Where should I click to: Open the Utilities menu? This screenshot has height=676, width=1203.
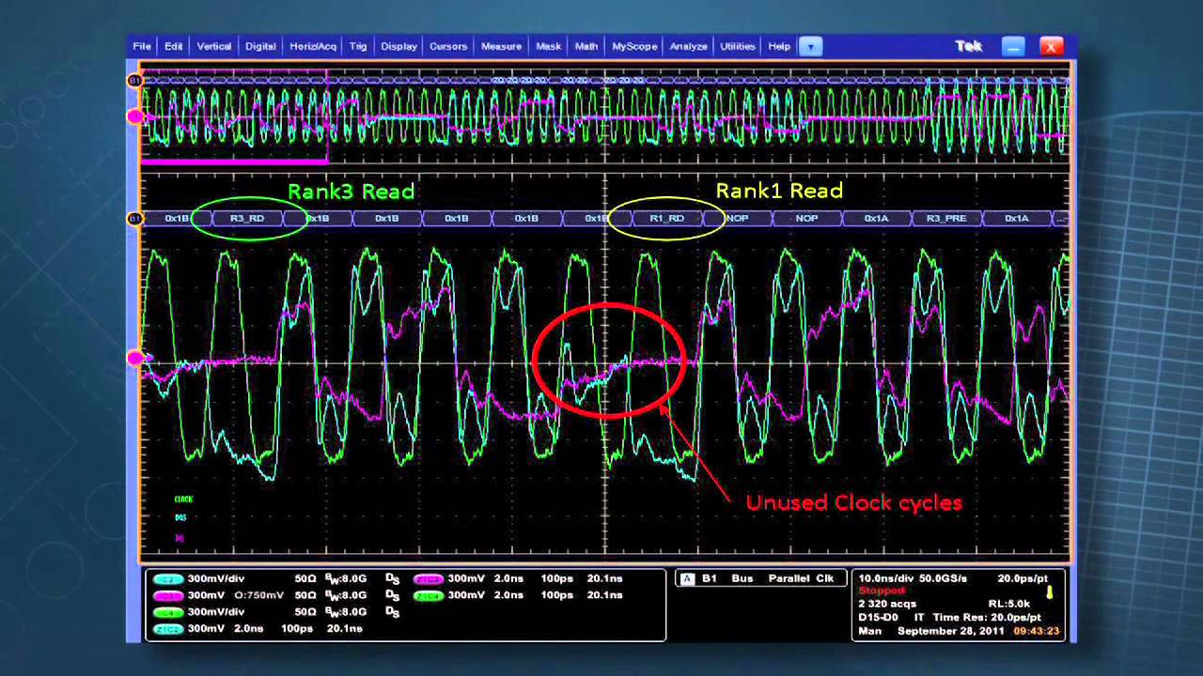pos(738,46)
